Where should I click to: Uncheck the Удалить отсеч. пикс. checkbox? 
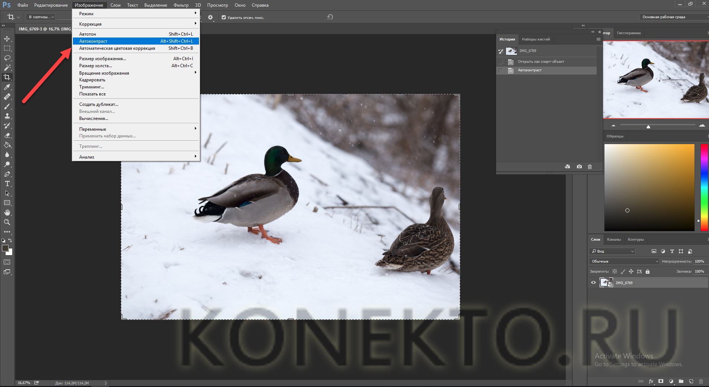[224, 17]
